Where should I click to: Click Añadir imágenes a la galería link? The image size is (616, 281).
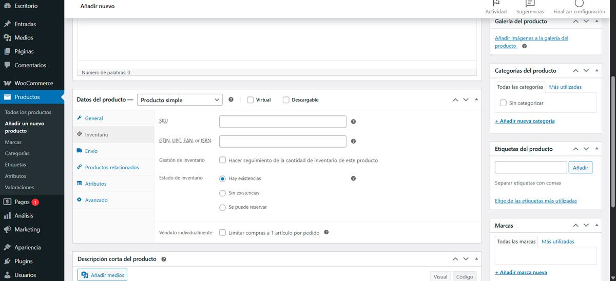tap(531, 42)
